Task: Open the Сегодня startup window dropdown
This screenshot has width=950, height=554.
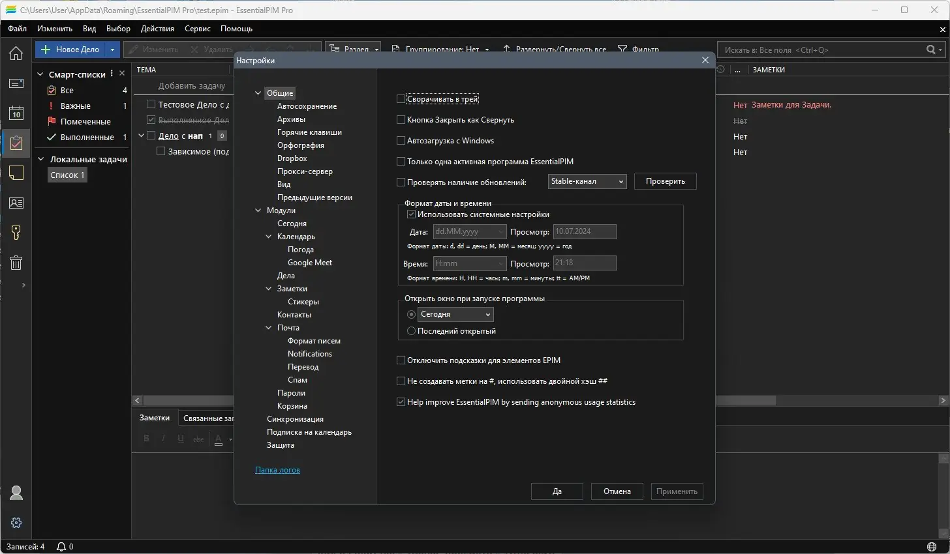Action: pos(455,314)
